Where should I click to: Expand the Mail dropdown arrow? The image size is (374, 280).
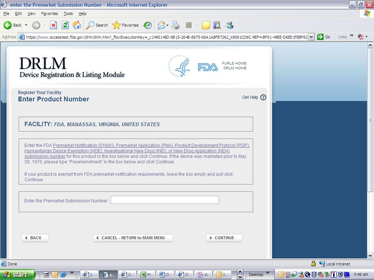[167, 25]
